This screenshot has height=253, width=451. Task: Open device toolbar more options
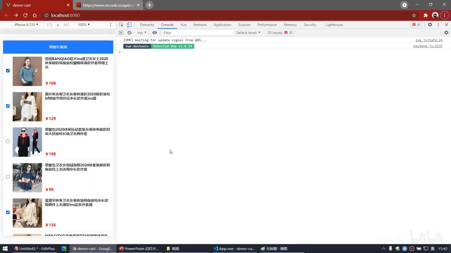point(111,25)
